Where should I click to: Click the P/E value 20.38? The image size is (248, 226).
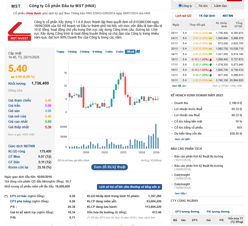[71, 207]
